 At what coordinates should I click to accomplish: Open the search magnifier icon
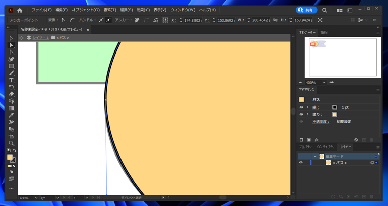(x=324, y=10)
